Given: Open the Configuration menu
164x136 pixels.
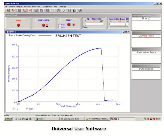Looking at the screenshot, I should [x=47, y=7].
